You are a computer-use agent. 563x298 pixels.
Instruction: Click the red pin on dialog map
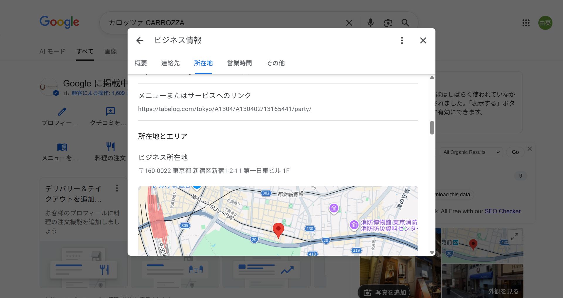coord(278,230)
